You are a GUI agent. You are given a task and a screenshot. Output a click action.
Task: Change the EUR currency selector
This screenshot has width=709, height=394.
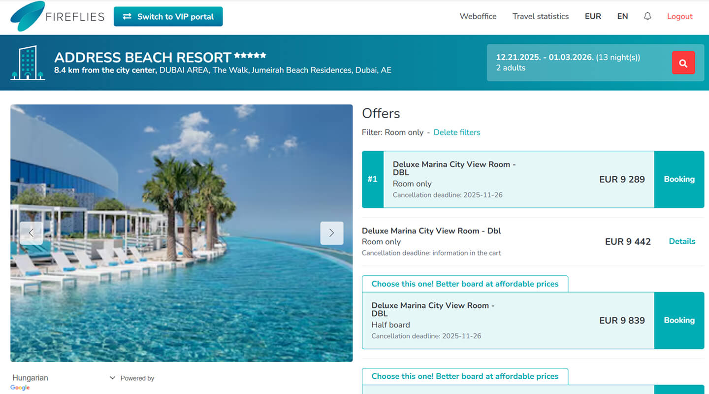(x=593, y=16)
